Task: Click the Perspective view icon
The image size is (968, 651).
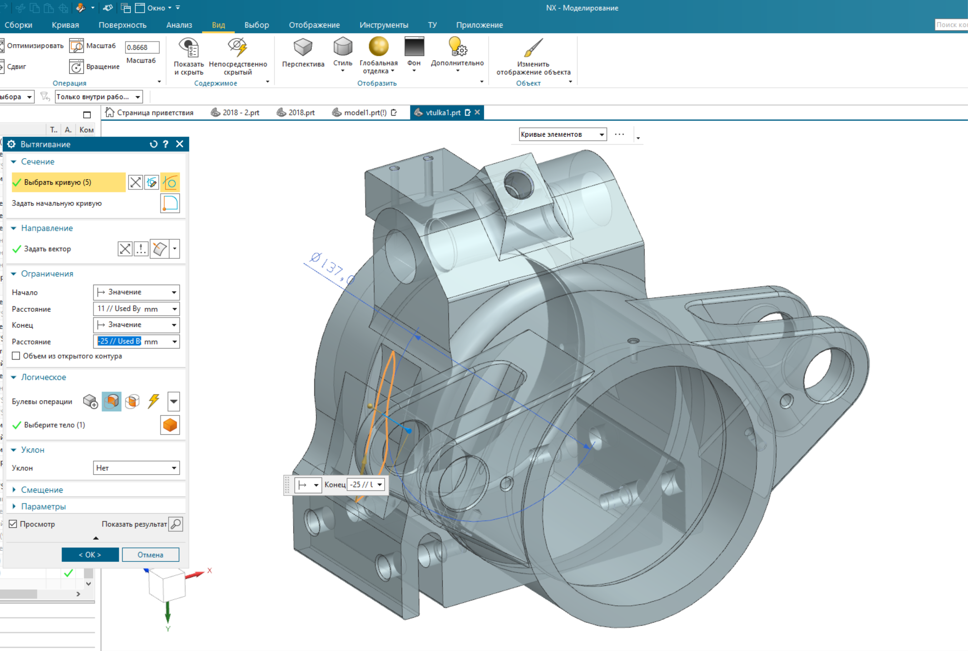Action: pyautogui.click(x=302, y=47)
